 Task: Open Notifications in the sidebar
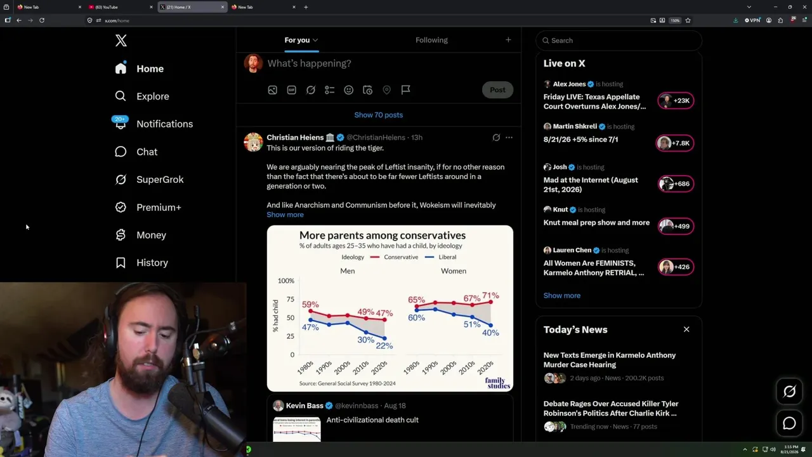[x=153, y=124]
